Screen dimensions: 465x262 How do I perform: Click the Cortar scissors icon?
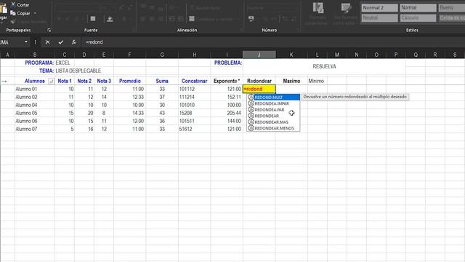[x=13, y=4]
